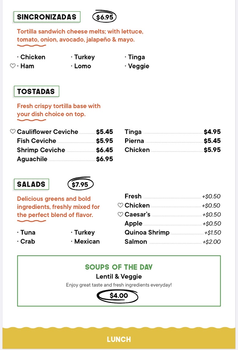This screenshot has height=350, width=238.
Task: Select the Shrimp Ceviche tostada item
Action: (65, 150)
